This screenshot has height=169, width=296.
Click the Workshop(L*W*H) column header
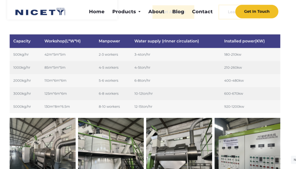coord(62,41)
